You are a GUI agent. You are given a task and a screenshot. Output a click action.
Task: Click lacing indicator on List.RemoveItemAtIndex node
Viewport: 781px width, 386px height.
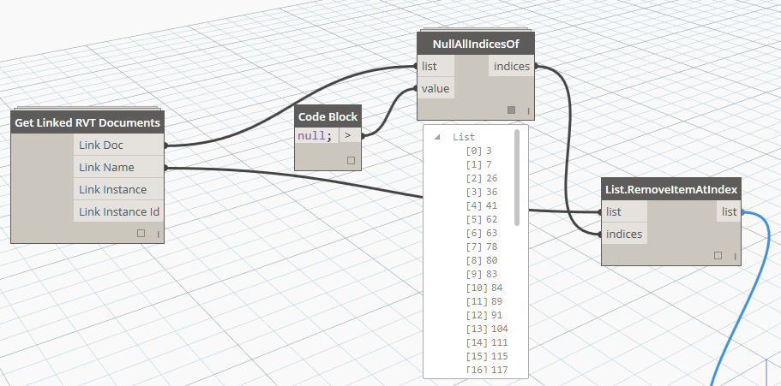[734, 256]
